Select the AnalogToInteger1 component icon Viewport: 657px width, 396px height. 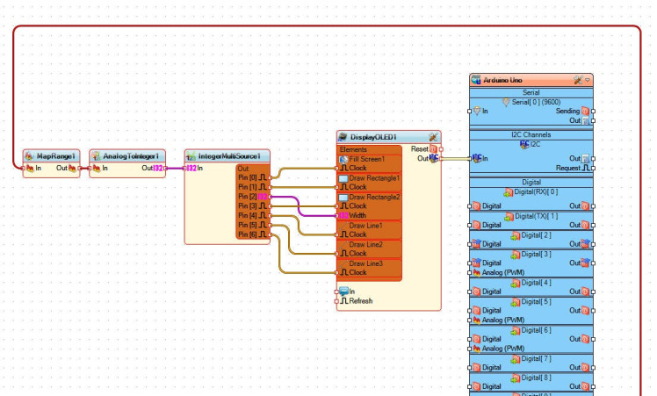click(x=97, y=155)
